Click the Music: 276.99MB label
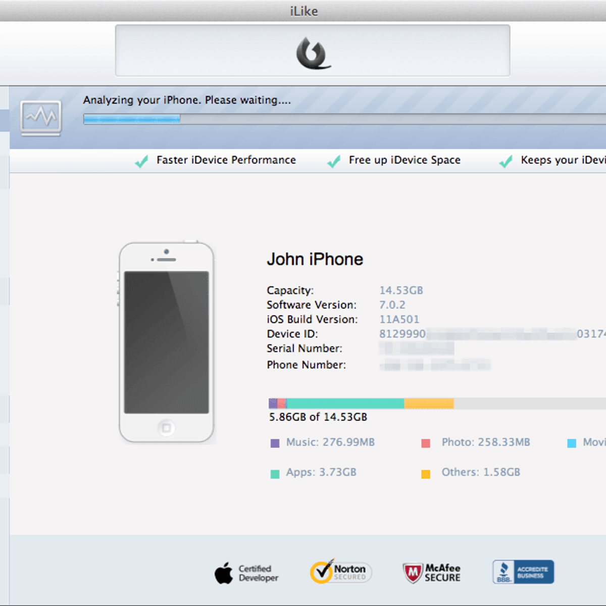The width and height of the screenshot is (606, 606). click(330, 442)
